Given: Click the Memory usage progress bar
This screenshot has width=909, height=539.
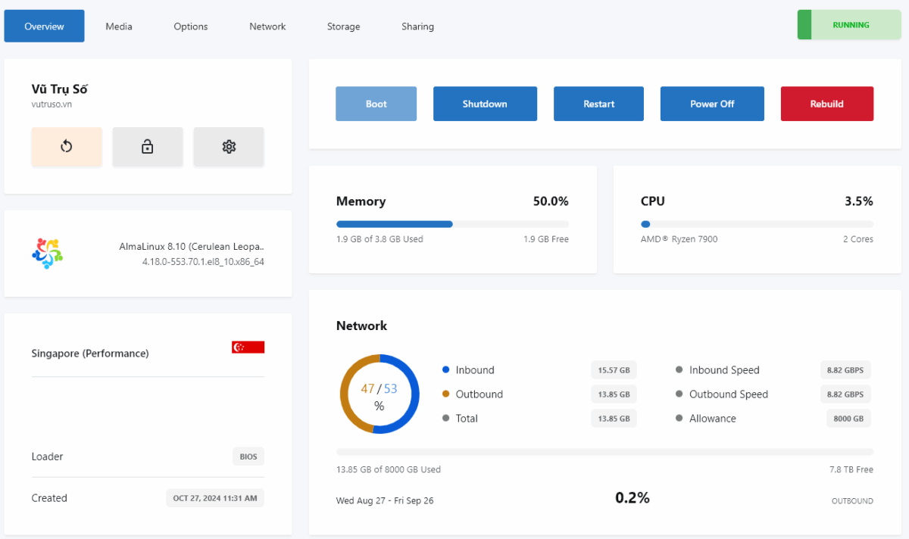Looking at the screenshot, I should [452, 224].
